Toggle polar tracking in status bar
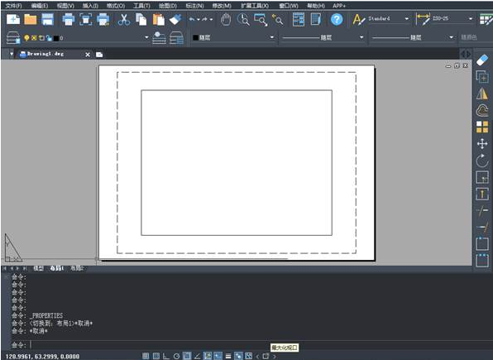 [x=176, y=356]
